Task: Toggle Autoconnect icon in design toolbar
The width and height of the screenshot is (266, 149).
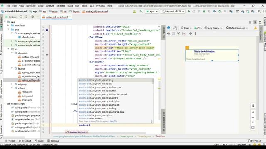Action: pos(174,34)
